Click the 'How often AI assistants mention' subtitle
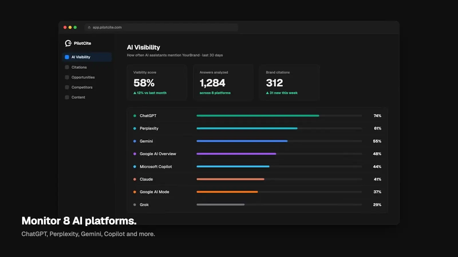458x257 pixels. coord(175,55)
